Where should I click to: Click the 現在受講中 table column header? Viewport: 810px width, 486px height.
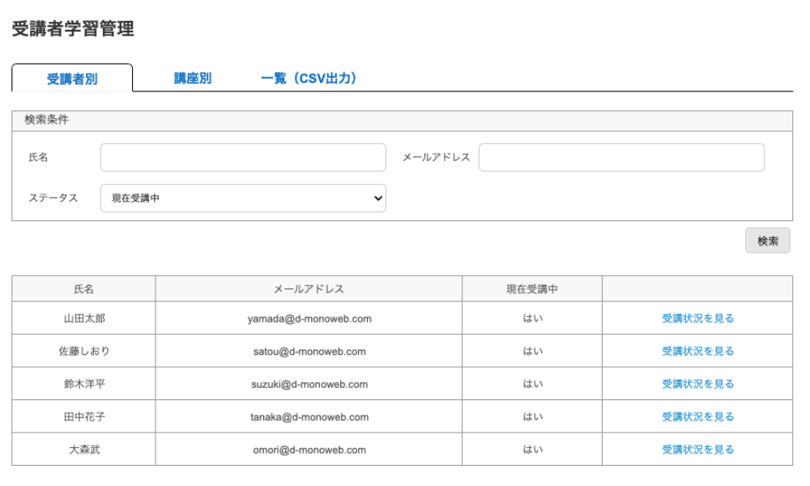click(x=532, y=289)
